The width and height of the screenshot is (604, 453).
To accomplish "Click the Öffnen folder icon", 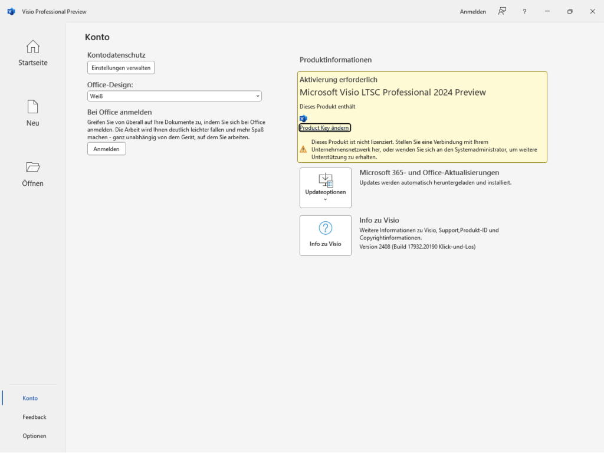I will [x=33, y=167].
